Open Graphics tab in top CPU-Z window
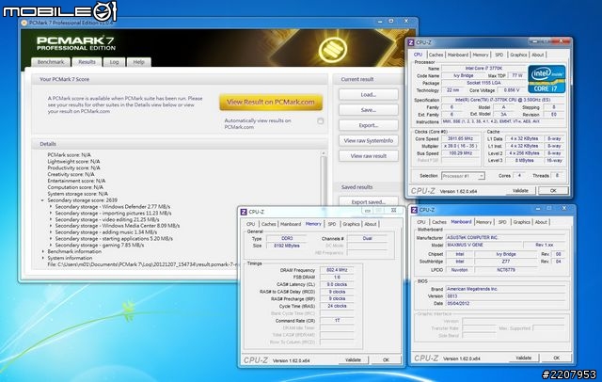This screenshot has width=602, height=382. [x=518, y=55]
